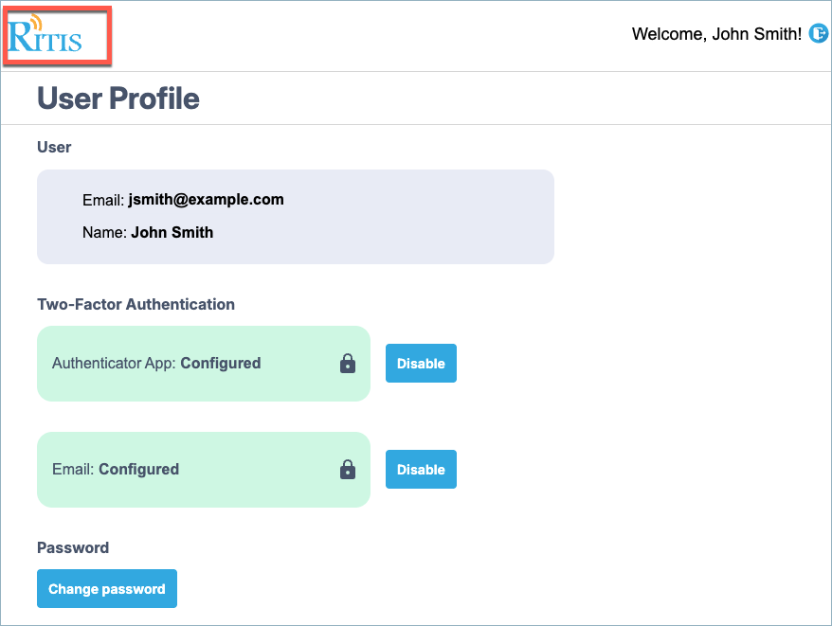Open the Change password form
Image resolution: width=832 pixels, height=626 pixels.
point(107,589)
